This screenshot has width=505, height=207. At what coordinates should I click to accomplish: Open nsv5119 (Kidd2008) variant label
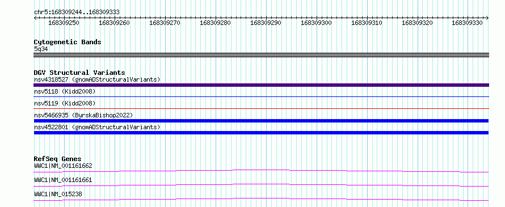pyautogui.click(x=65, y=103)
